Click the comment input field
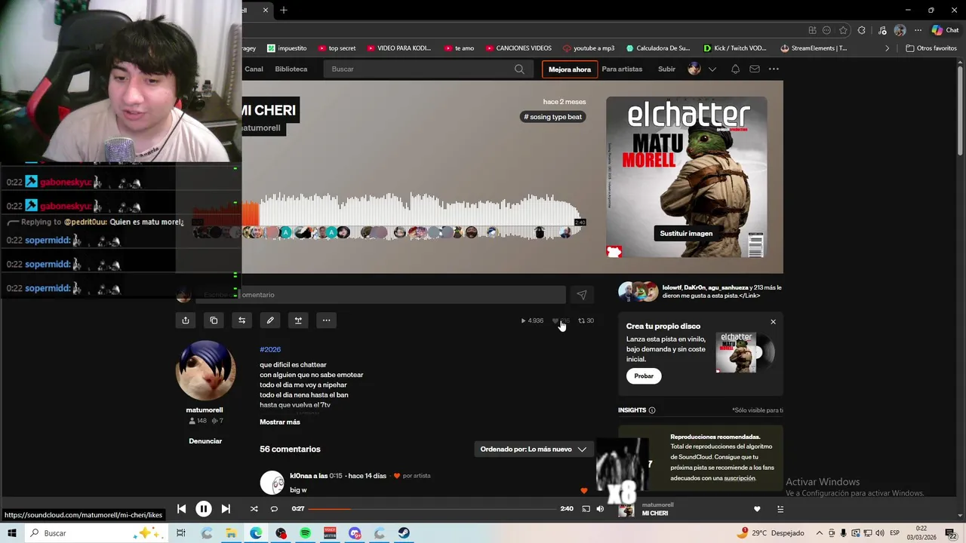Screen dimensions: 966x543 pyautogui.click(x=381, y=295)
